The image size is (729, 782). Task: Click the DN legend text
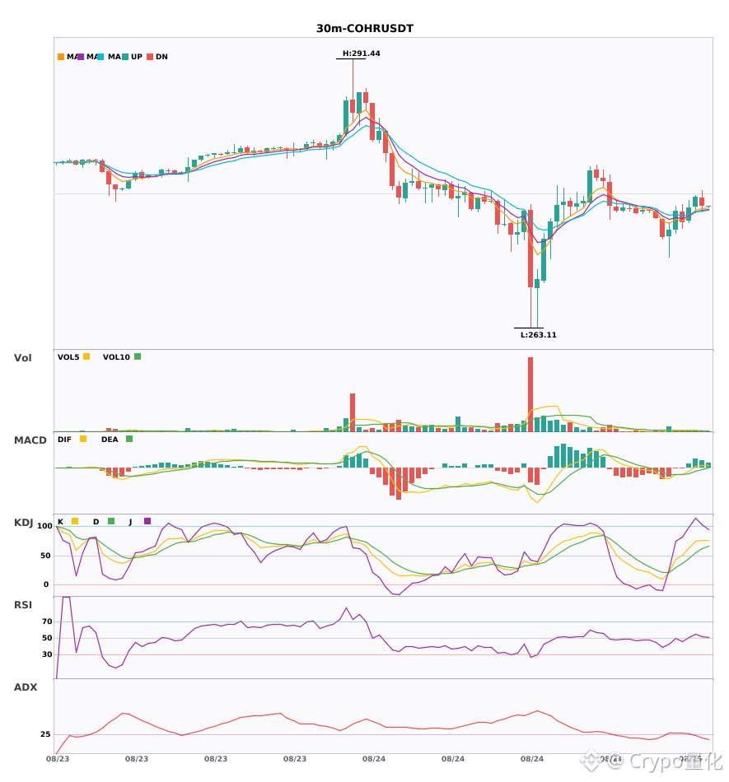pos(161,57)
